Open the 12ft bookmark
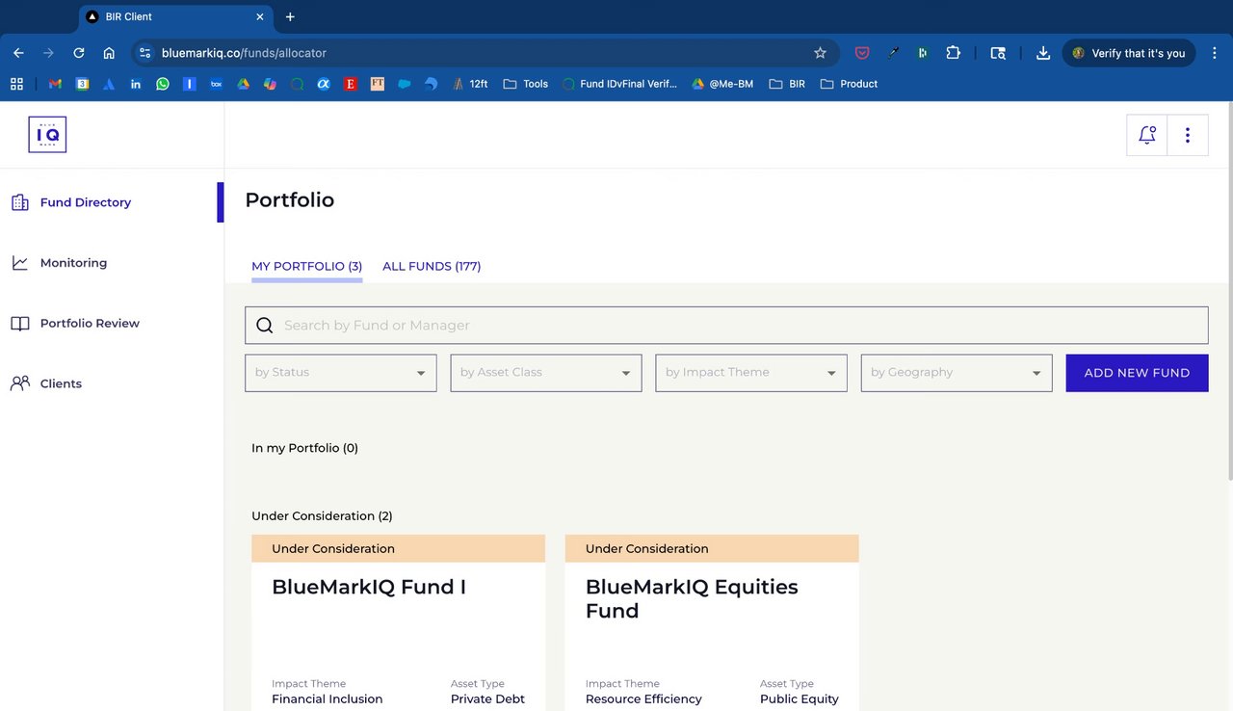 tap(470, 84)
